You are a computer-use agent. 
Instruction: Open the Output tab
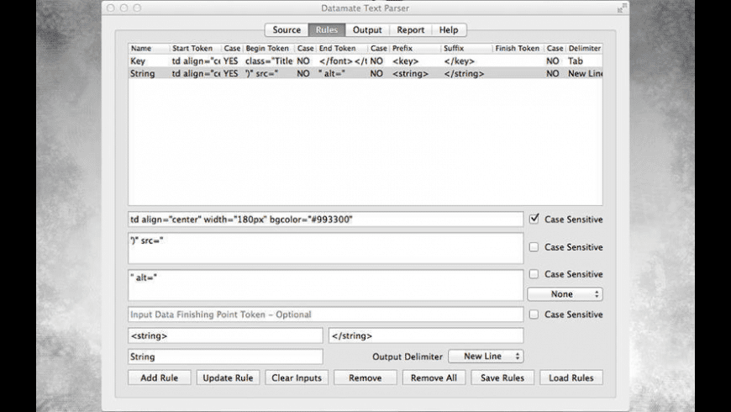click(367, 30)
